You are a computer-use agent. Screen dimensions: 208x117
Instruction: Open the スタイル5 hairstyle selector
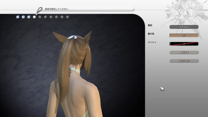click(184, 27)
